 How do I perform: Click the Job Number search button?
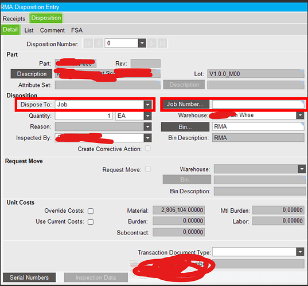click(x=185, y=104)
